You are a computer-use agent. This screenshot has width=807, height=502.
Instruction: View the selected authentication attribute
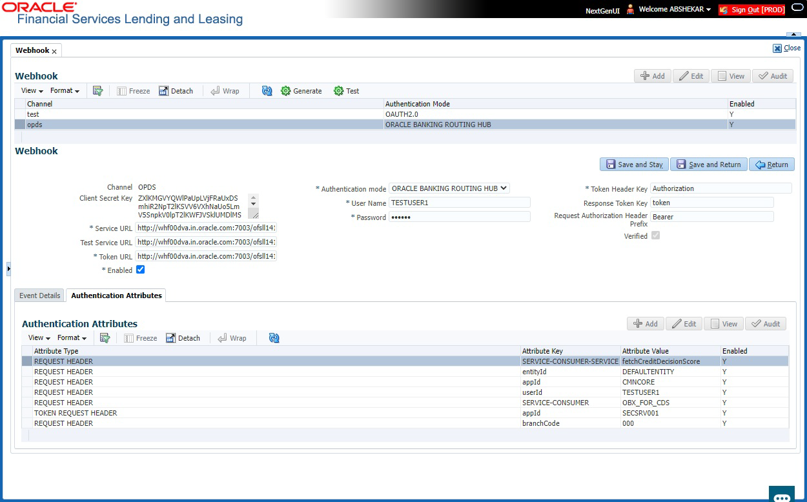(723, 324)
